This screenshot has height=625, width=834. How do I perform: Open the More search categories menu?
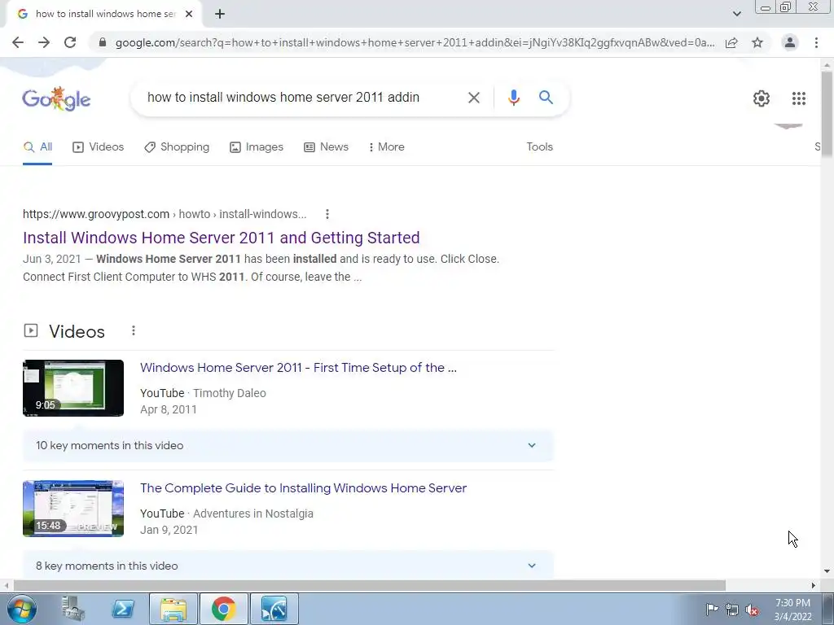coord(387,147)
